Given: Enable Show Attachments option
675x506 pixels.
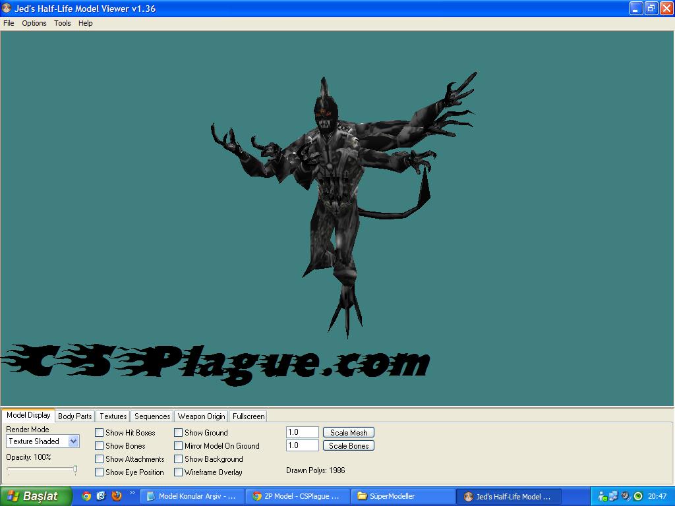Looking at the screenshot, I should [x=99, y=459].
